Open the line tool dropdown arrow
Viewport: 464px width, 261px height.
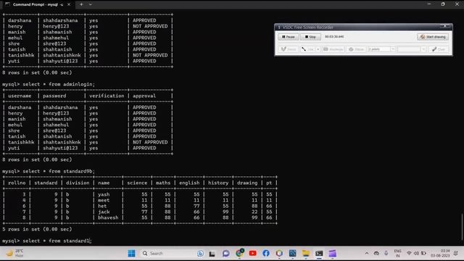pos(318,49)
